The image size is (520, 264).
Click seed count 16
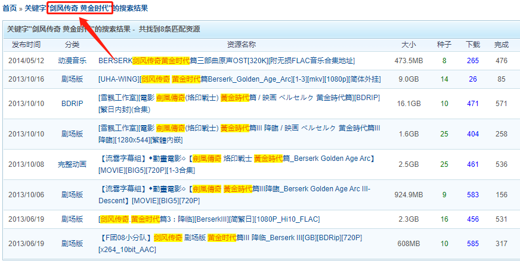click(444, 219)
